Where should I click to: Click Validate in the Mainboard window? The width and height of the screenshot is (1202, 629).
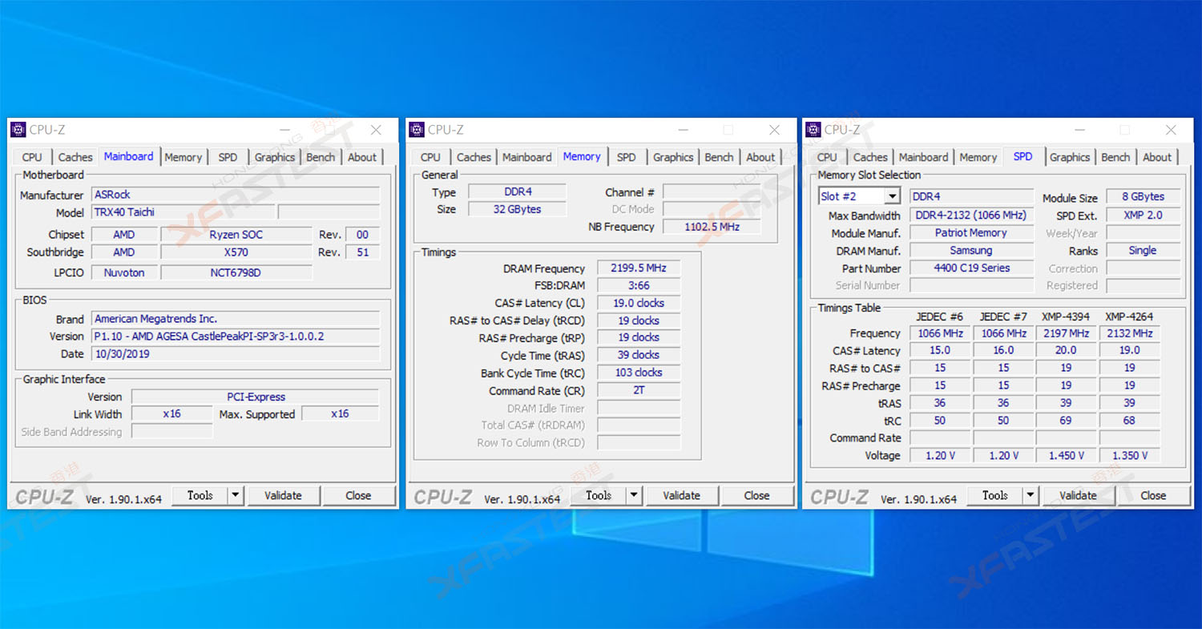pyautogui.click(x=283, y=496)
